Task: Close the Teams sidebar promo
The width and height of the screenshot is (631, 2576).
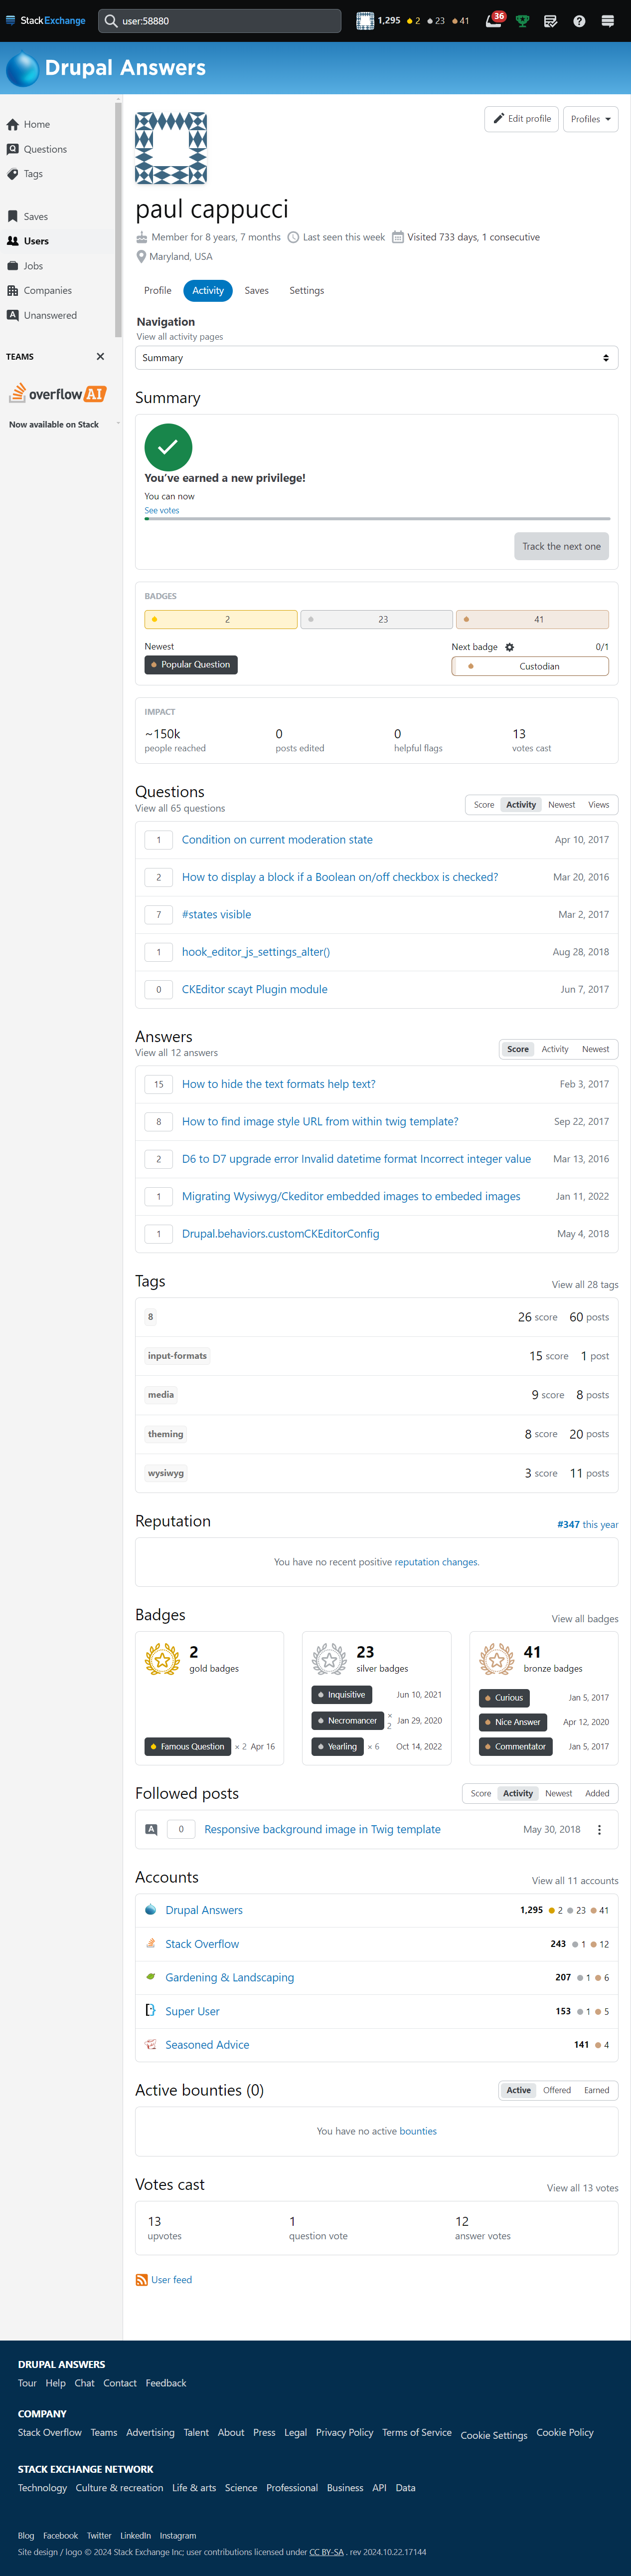Action: (x=100, y=356)
